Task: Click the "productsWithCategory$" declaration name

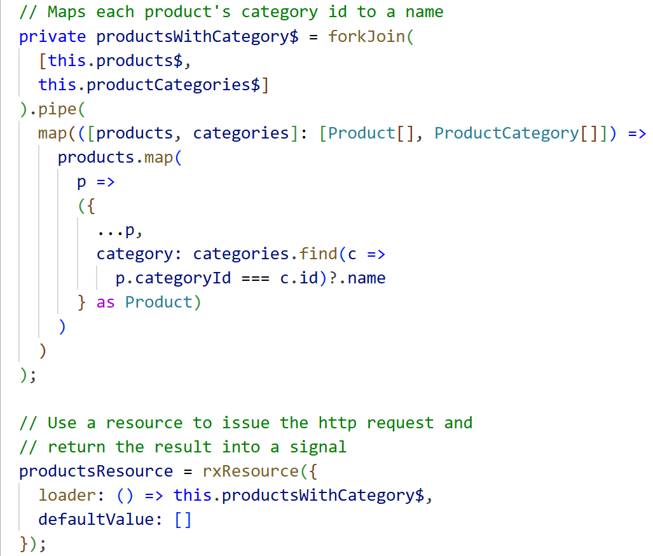Action: [x=197, y=37]
